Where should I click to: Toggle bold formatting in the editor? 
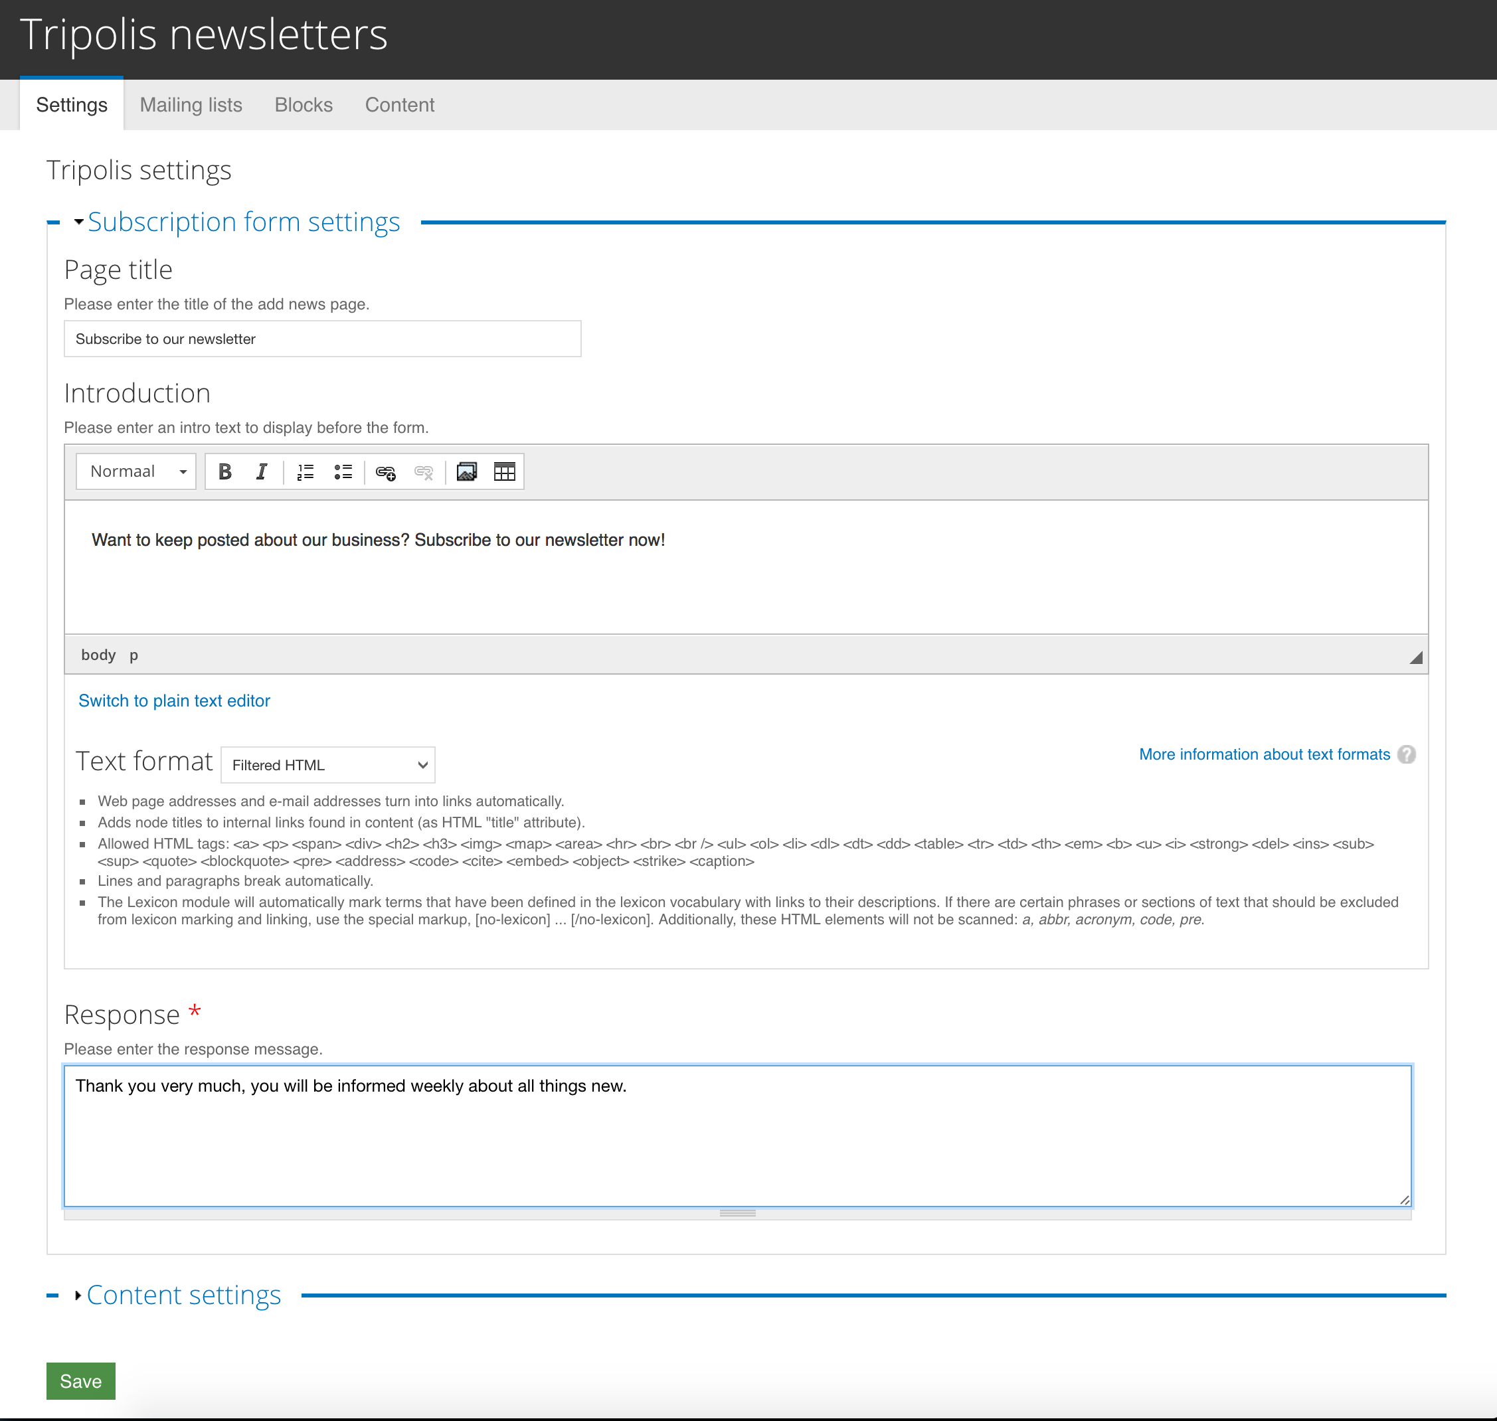pos(225,472)
